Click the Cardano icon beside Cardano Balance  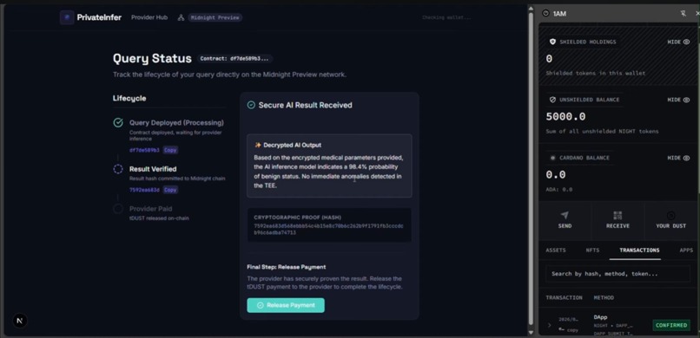click(x=552, y=158)
